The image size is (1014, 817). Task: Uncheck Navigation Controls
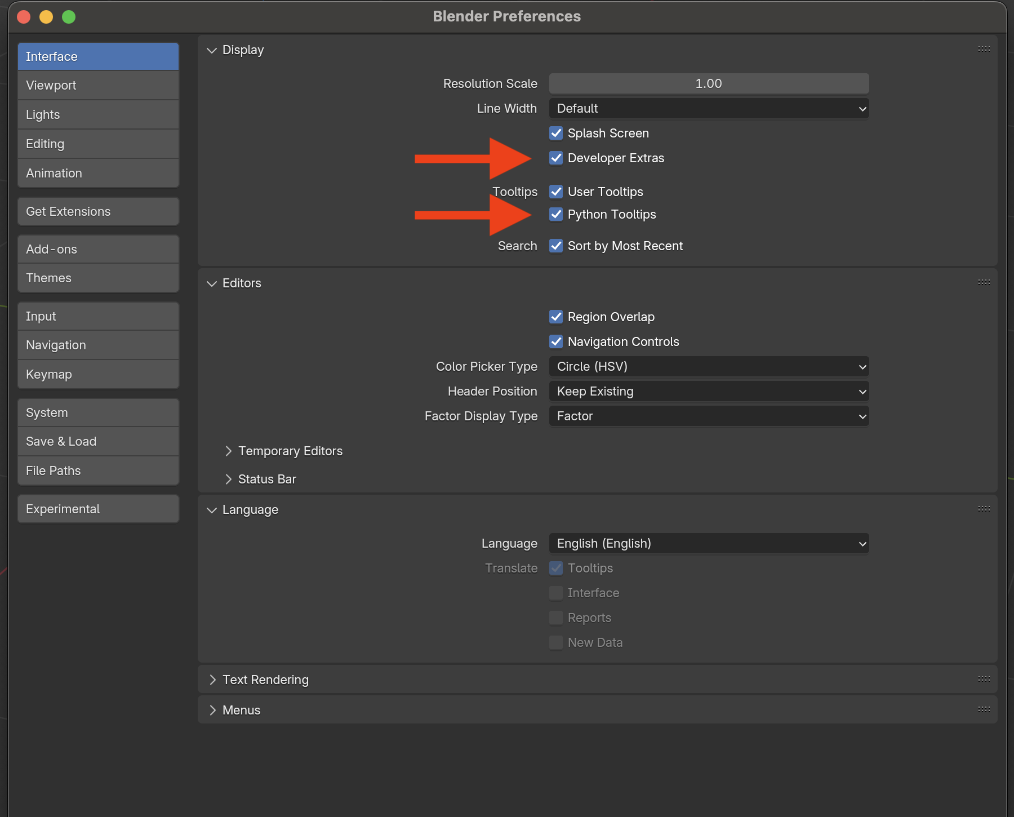point(556,341)
